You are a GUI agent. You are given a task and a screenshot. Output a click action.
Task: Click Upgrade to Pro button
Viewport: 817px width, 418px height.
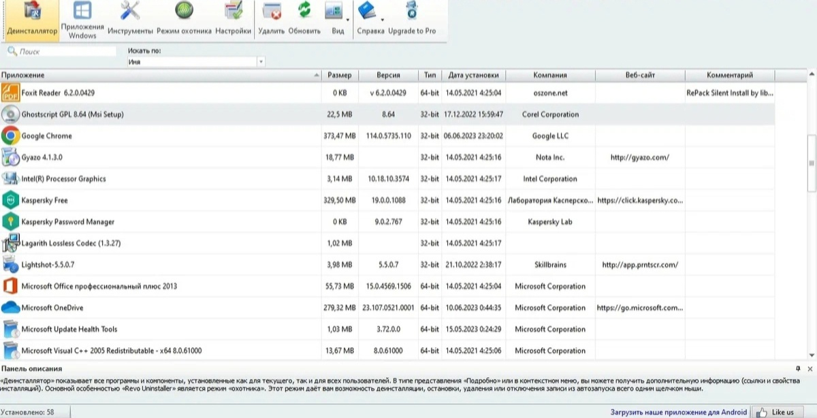tap(412, 20)
